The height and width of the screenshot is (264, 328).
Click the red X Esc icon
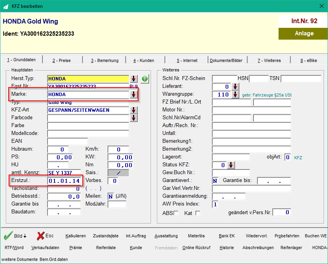click(40, 236)
